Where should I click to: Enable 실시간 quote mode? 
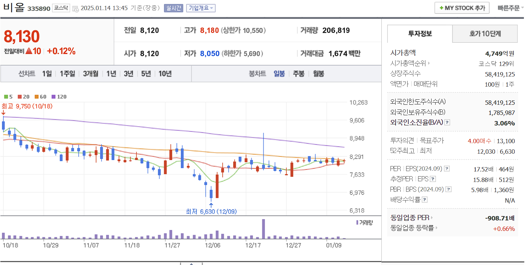(175, 8)
